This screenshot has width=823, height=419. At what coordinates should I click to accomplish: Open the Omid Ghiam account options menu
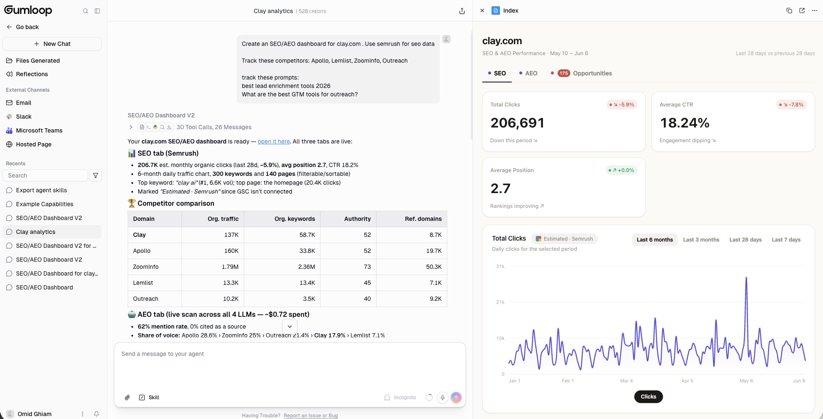coord(83,414)
